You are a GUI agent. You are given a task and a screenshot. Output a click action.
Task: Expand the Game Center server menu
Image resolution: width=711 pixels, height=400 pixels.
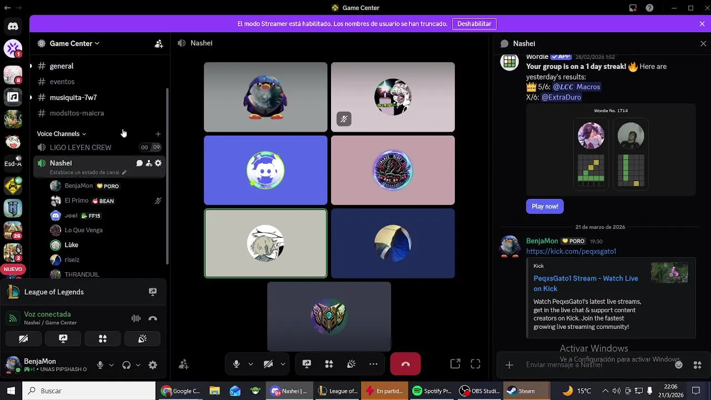coord(74,43)
